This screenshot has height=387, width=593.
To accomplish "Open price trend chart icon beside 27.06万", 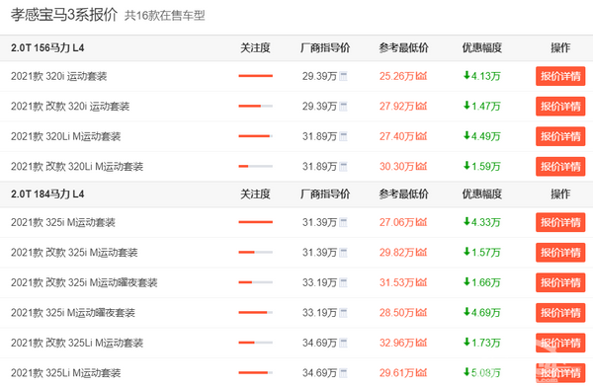I will click(421, 222).
